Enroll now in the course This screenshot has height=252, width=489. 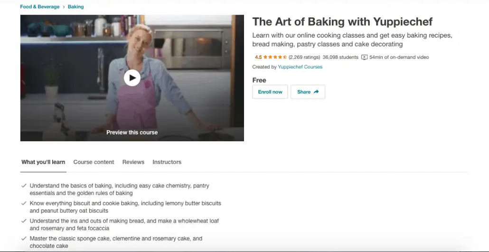click(270, 92)
